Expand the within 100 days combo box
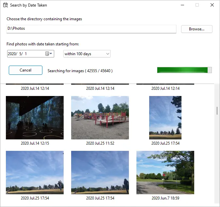The width and height of the screenshot is (220, 207). pyautogui.click(x=87, y=54)
